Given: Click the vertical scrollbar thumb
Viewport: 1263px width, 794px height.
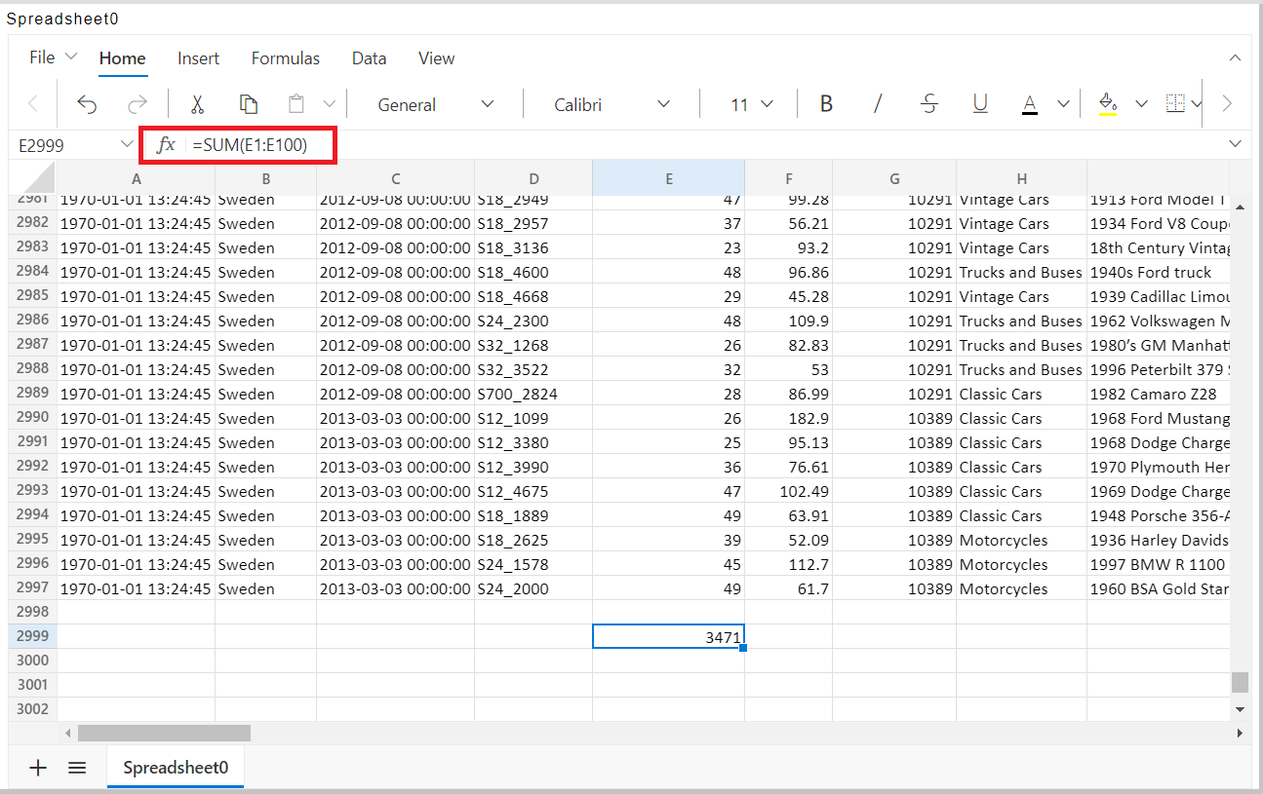Looking at the screenshot, I should 1240,682.
